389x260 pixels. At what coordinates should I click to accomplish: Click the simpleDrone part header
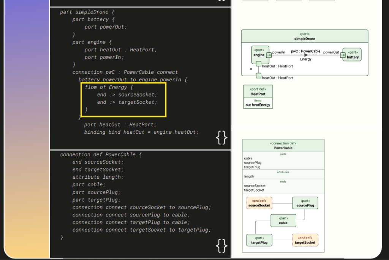[304, 36]
